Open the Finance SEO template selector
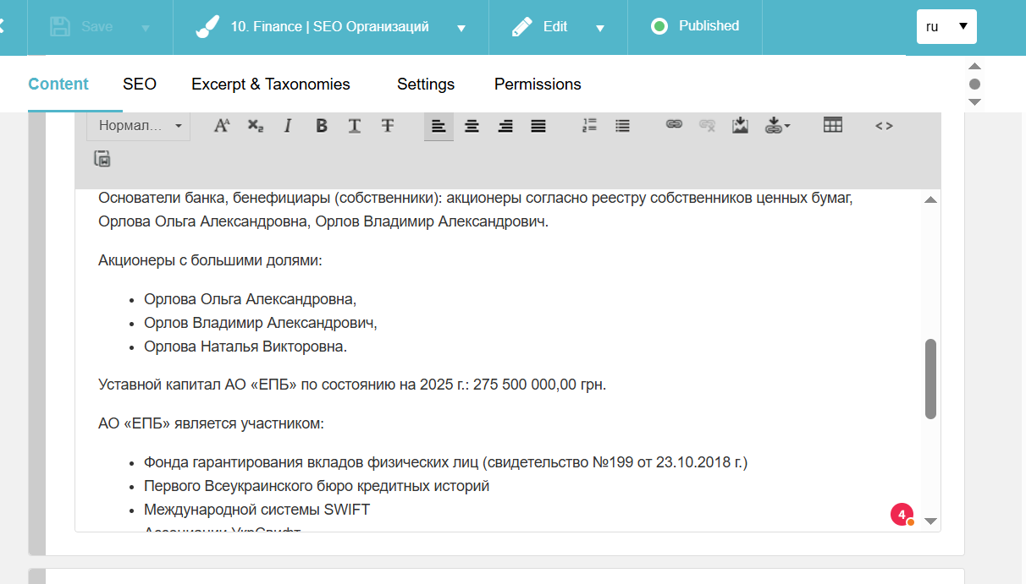This screenshot has width=1026, height=584. 331,27
